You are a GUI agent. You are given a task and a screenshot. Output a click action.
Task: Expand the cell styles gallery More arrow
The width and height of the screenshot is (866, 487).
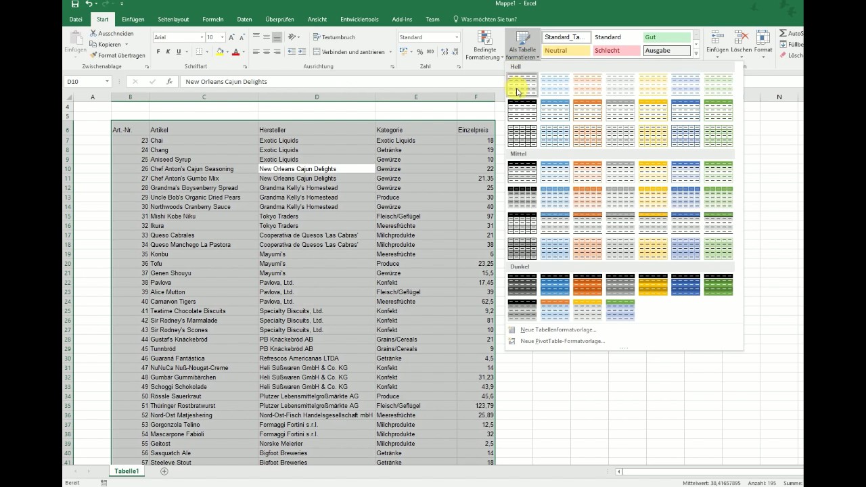point(696,53)
